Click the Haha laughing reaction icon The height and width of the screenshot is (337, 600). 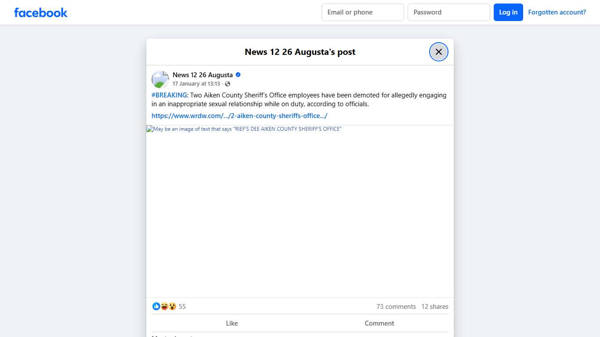(164, 306)
